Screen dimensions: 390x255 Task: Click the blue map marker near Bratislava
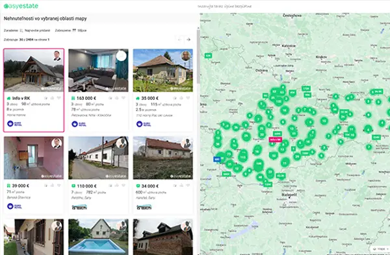[x=217, y=159]
